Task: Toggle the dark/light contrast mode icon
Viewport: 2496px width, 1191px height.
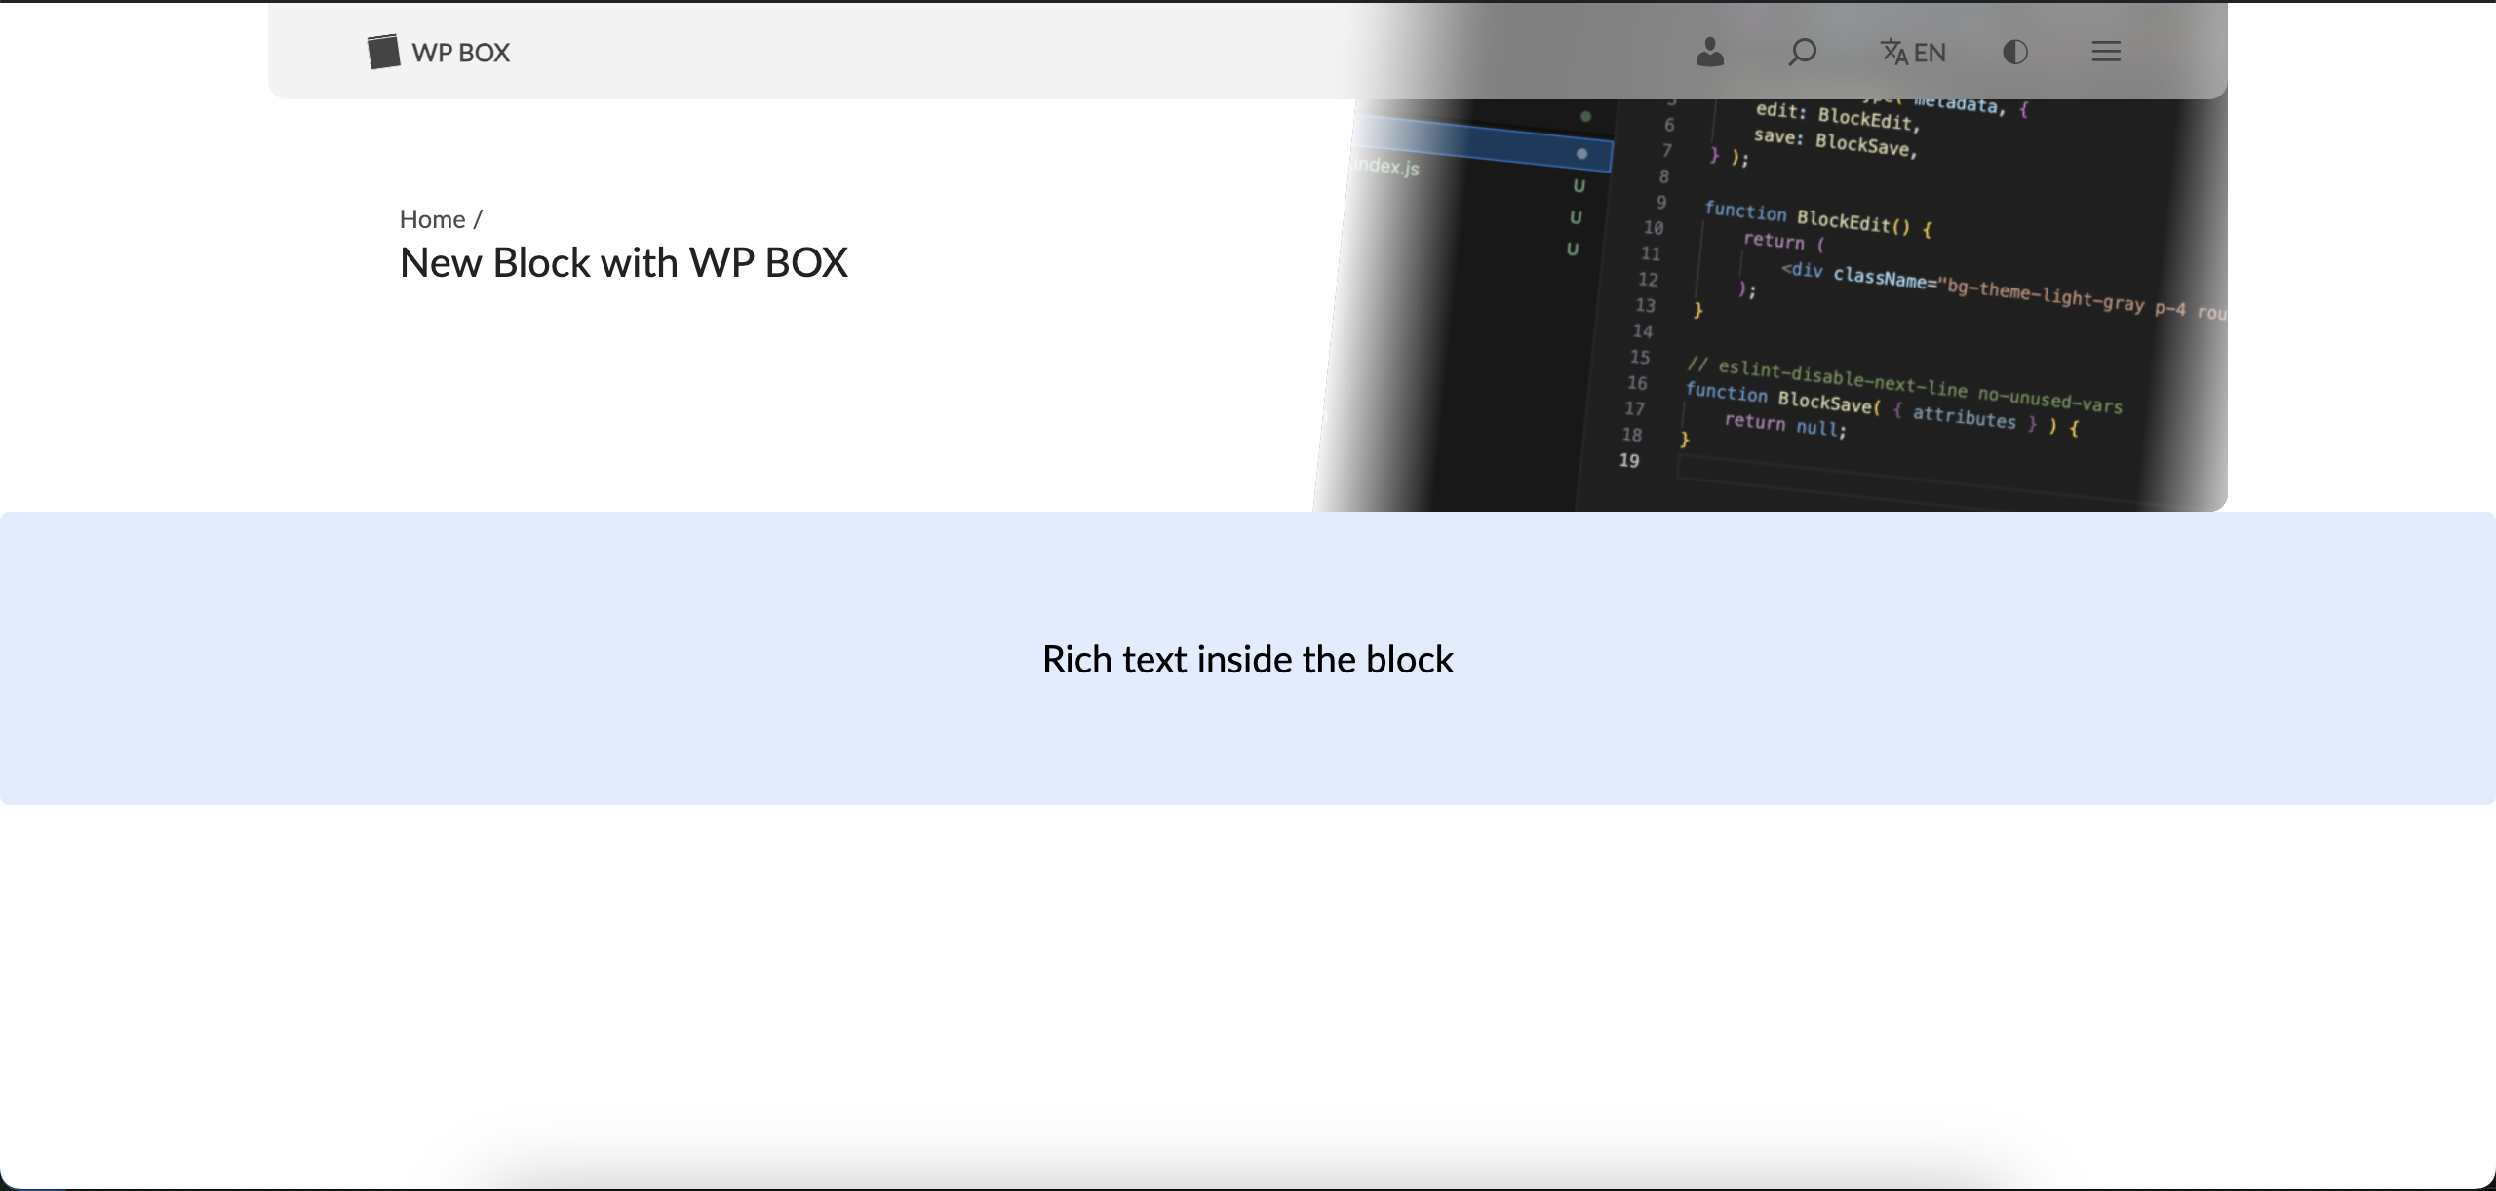Action: pyautogui.click(x=2015, y=52)
